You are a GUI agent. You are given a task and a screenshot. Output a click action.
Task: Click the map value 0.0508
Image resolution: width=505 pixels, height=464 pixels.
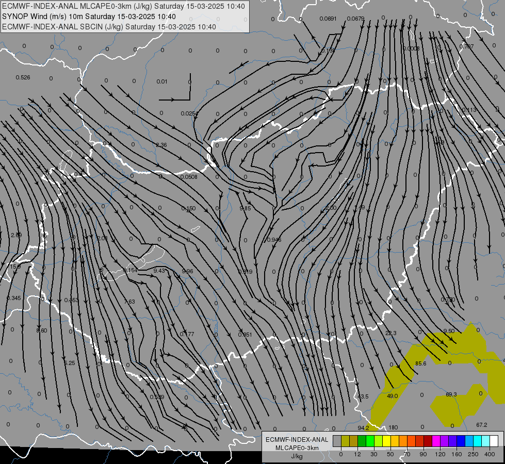pyautogui.click(x=189, y=177)
